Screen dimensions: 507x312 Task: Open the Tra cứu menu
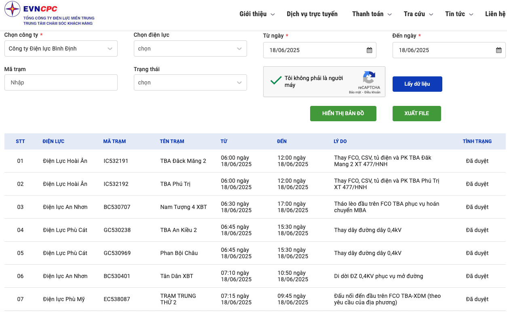[x=418, y=14]
